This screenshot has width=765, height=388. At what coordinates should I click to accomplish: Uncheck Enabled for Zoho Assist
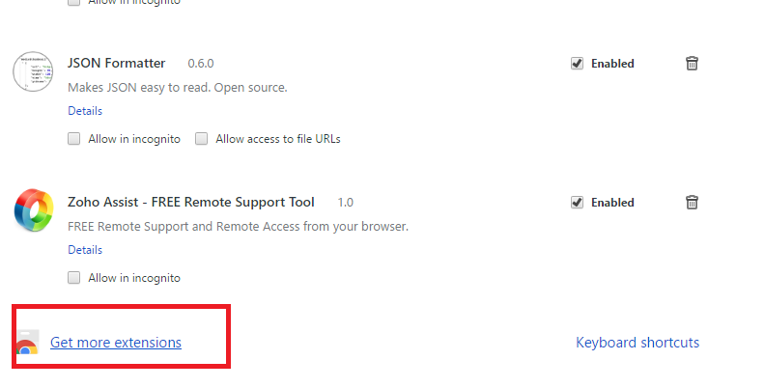pyautogui.click(x=577, y=203)
